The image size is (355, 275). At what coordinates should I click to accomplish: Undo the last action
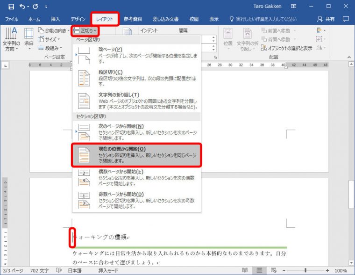[x=22, y=7]
